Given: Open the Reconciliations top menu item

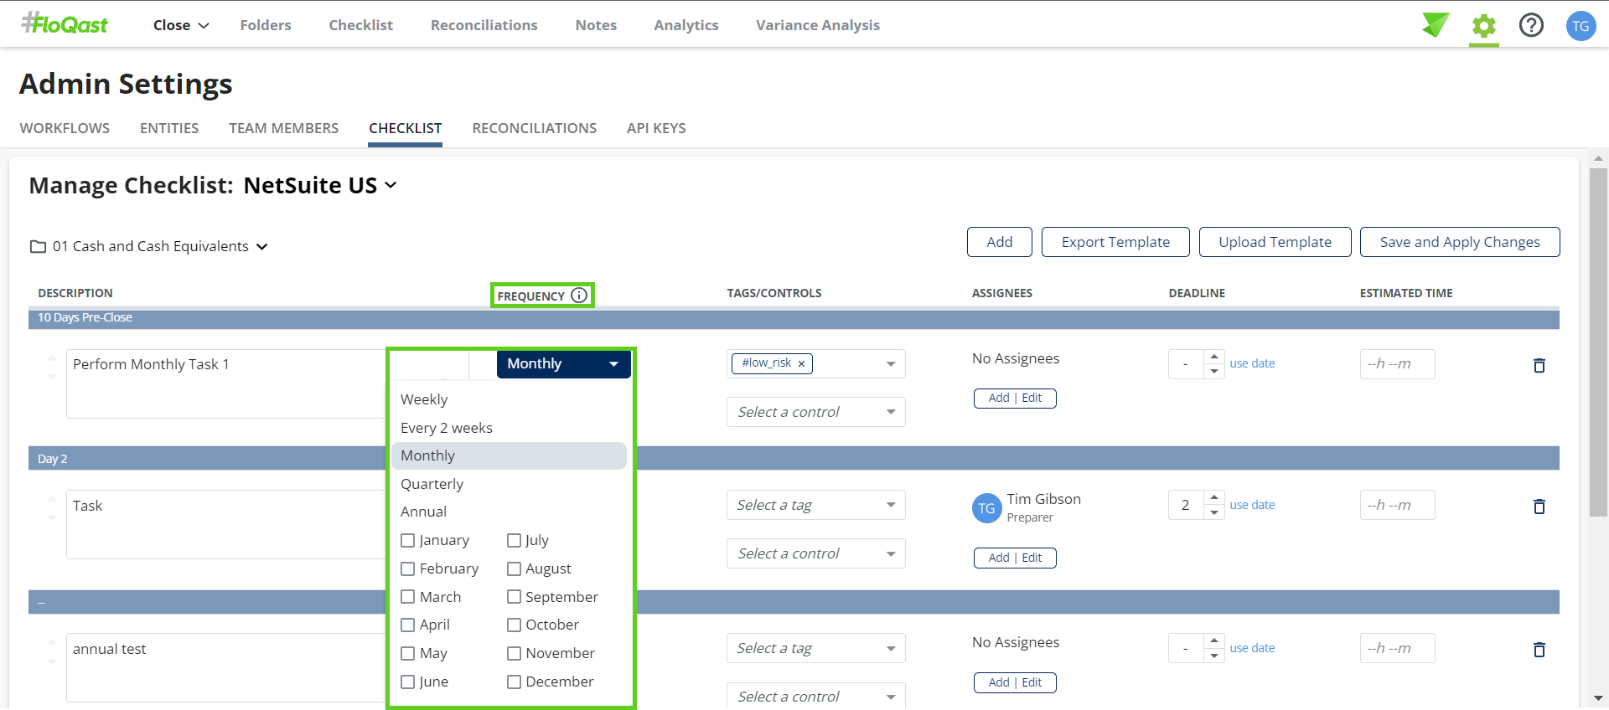Looking at the screenshot, I should coord(484,25).
